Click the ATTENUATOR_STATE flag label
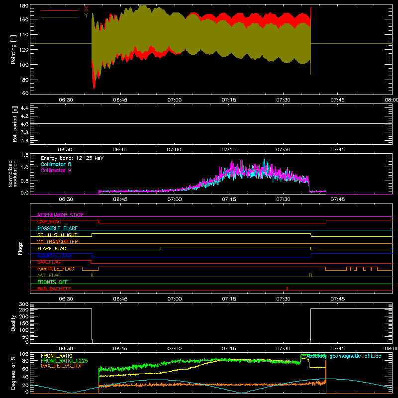 (60, 215)
